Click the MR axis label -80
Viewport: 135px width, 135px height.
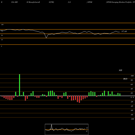pos(132,115)
